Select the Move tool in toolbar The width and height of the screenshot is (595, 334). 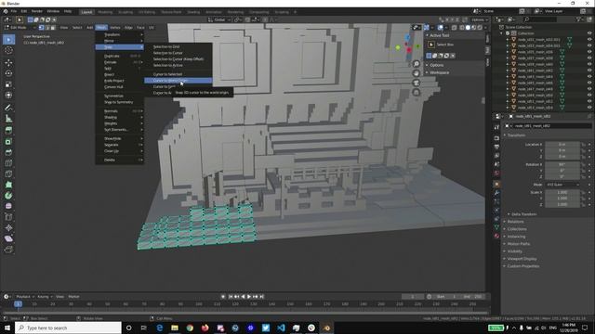coord(8,63)
